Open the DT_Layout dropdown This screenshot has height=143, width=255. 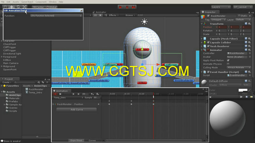coord(243,7)
